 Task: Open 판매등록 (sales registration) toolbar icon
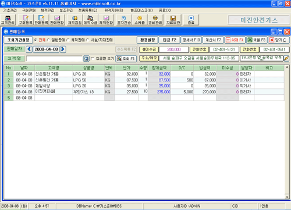coord(41,20)
